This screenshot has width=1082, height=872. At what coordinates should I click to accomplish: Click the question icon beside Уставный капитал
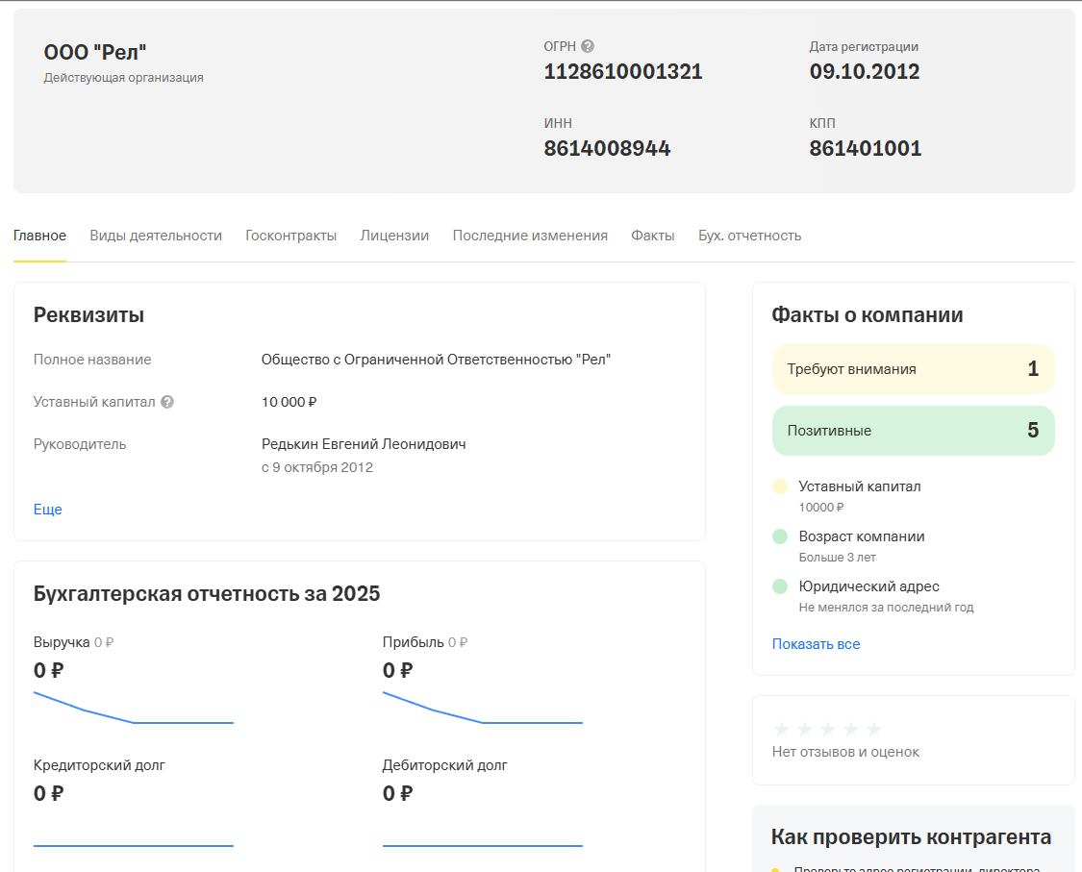pyautogui.click(x=167, y=402)
